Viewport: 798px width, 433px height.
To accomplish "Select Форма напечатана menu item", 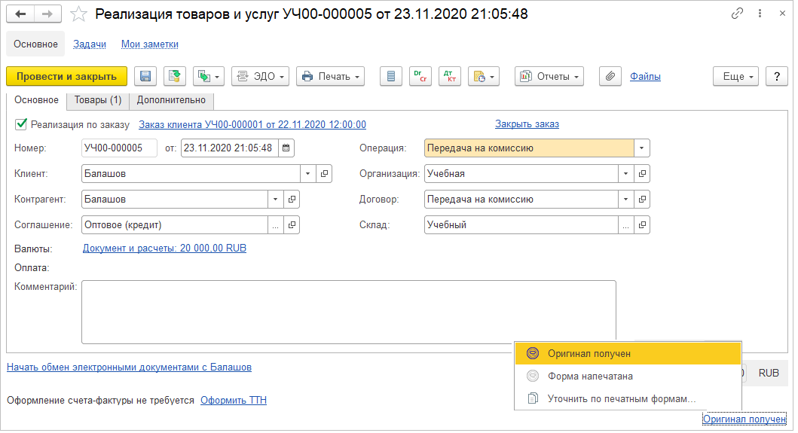I will pyautogui.click(x=590, y=377).
